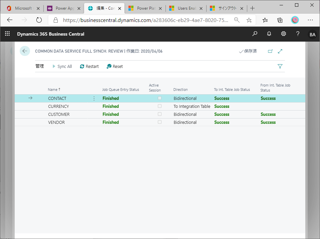This screenshot has width=320, height=239.
Task: Click the Reset action
Action: click(x=115, y=66)
